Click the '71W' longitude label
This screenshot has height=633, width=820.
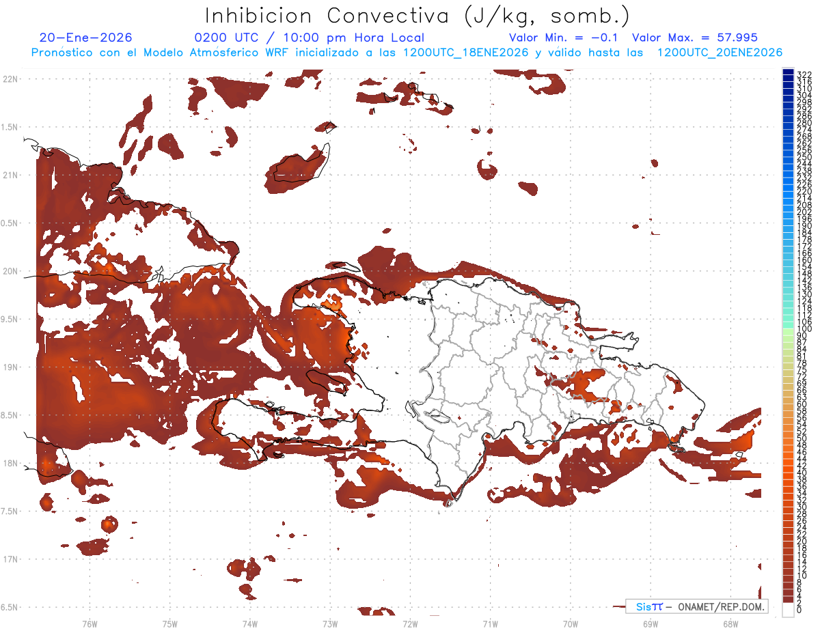click(490, 623)
